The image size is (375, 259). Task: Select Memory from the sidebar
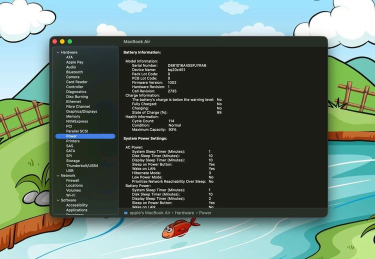click(x=73, y=116)
